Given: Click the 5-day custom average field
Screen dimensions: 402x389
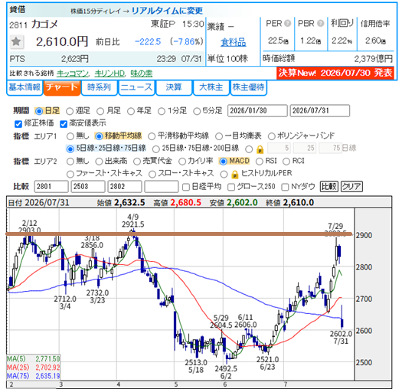Looking at the screenshot, I should [279, 148].
